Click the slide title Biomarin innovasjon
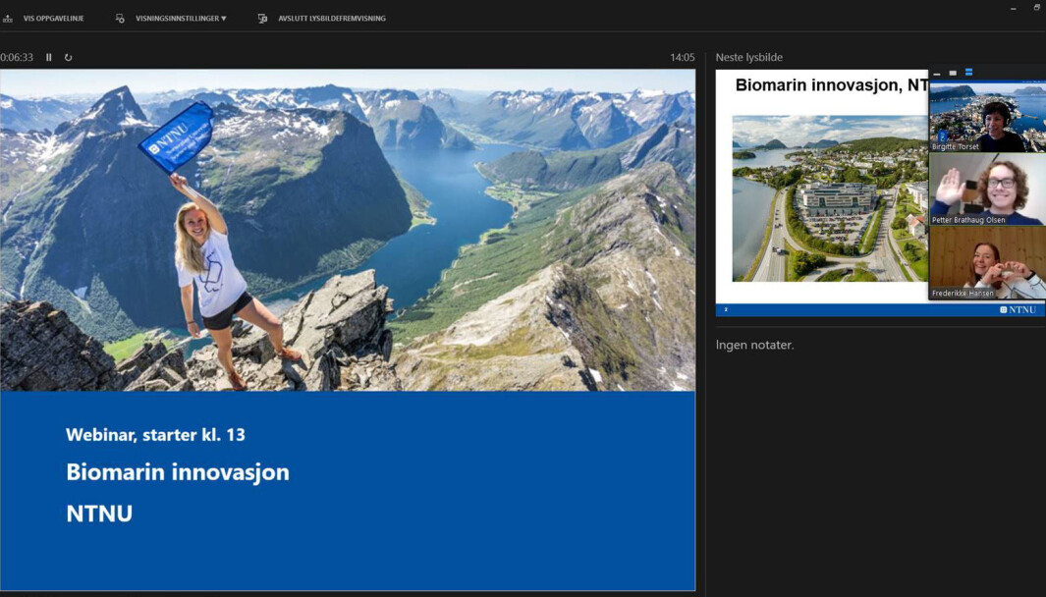The image size is (1046, 597). (x=178, y=472)
